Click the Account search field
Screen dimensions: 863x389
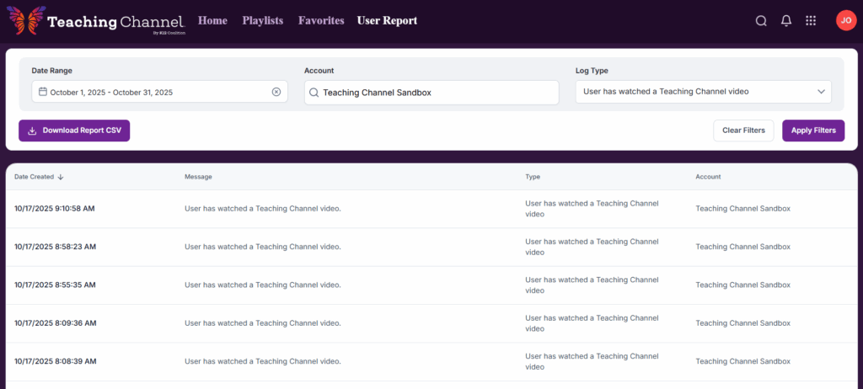coord(431,93)
